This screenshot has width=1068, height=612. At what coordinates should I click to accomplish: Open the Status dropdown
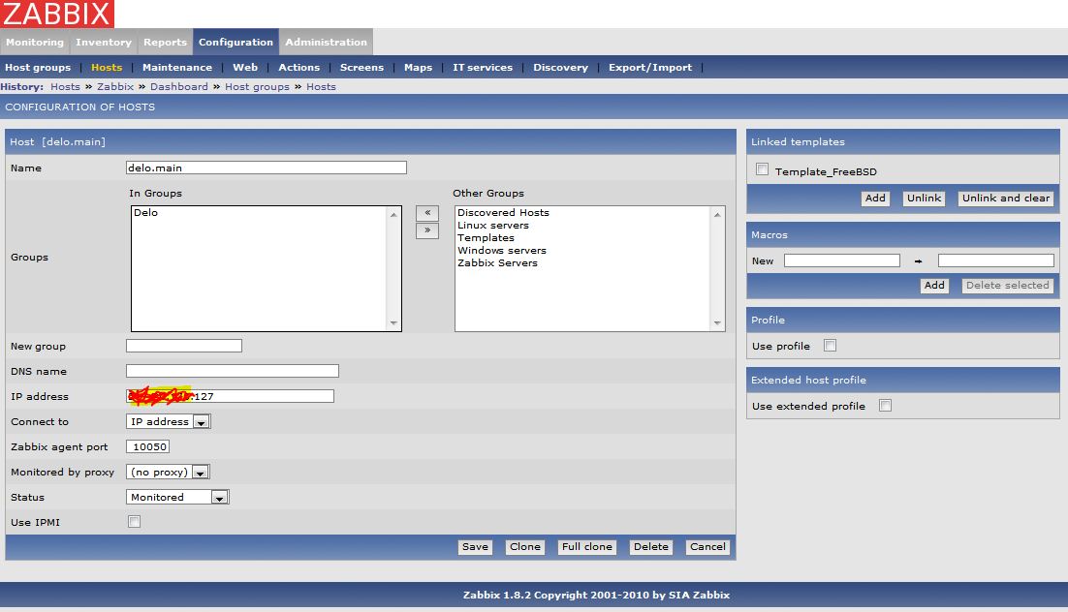point(177,497)
